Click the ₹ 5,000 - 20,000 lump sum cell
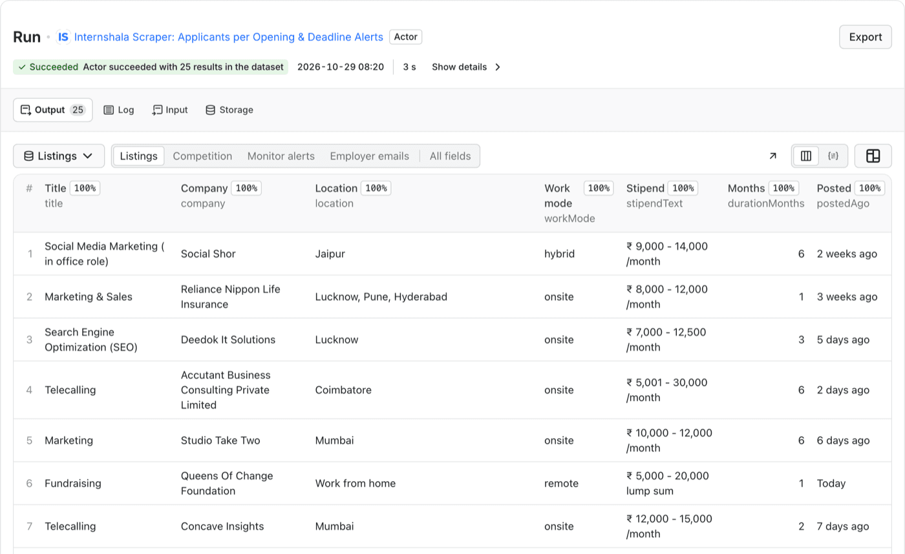Screen dimensions: 905x554 click(x=668, y=483)
